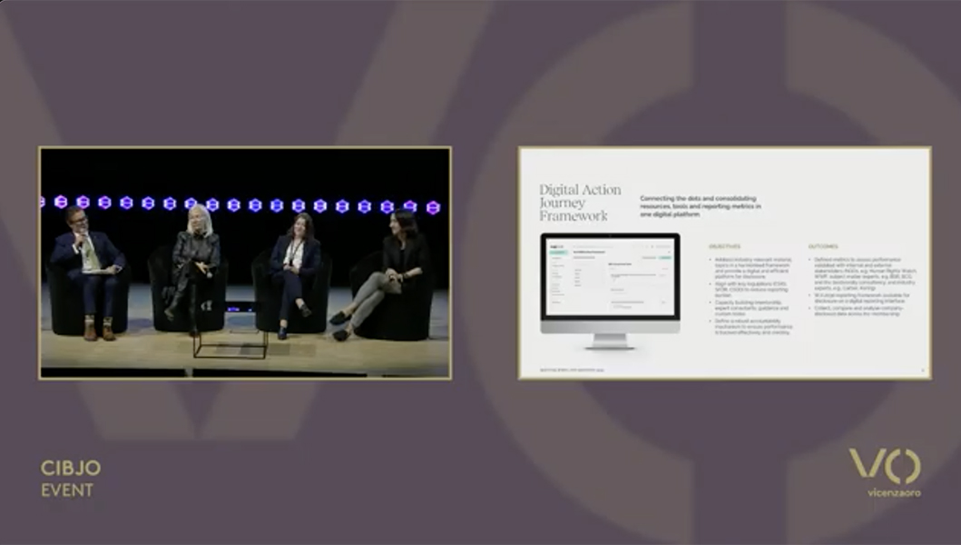Click the slide page number in the bottom corner

coord(921,370)
